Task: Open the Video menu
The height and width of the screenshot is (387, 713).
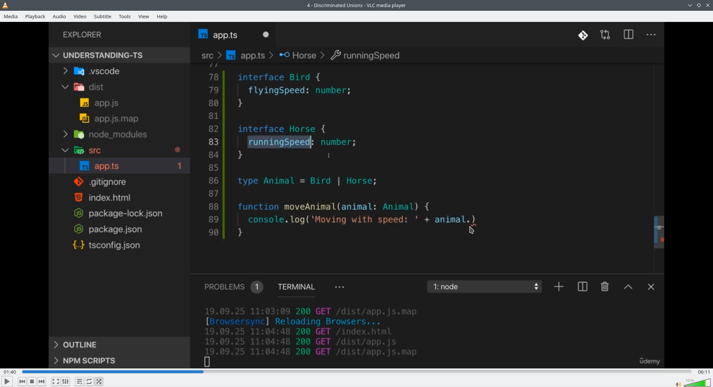Action: click(80, 17)
